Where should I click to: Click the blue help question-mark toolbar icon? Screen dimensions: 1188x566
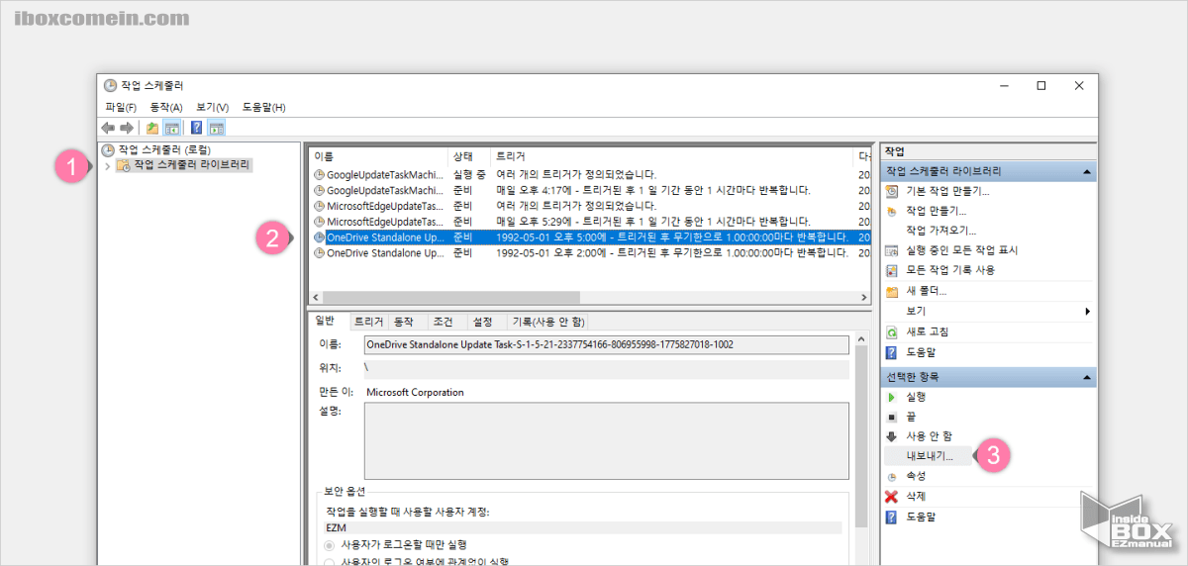pos(196,128)
